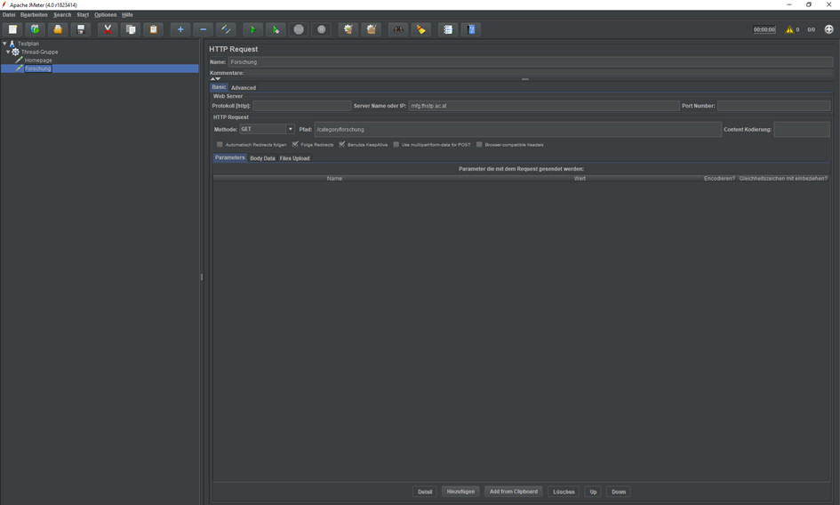The image size is (840, 505).
Task: Click the yellow warning log icon
Action: point(789,29)
